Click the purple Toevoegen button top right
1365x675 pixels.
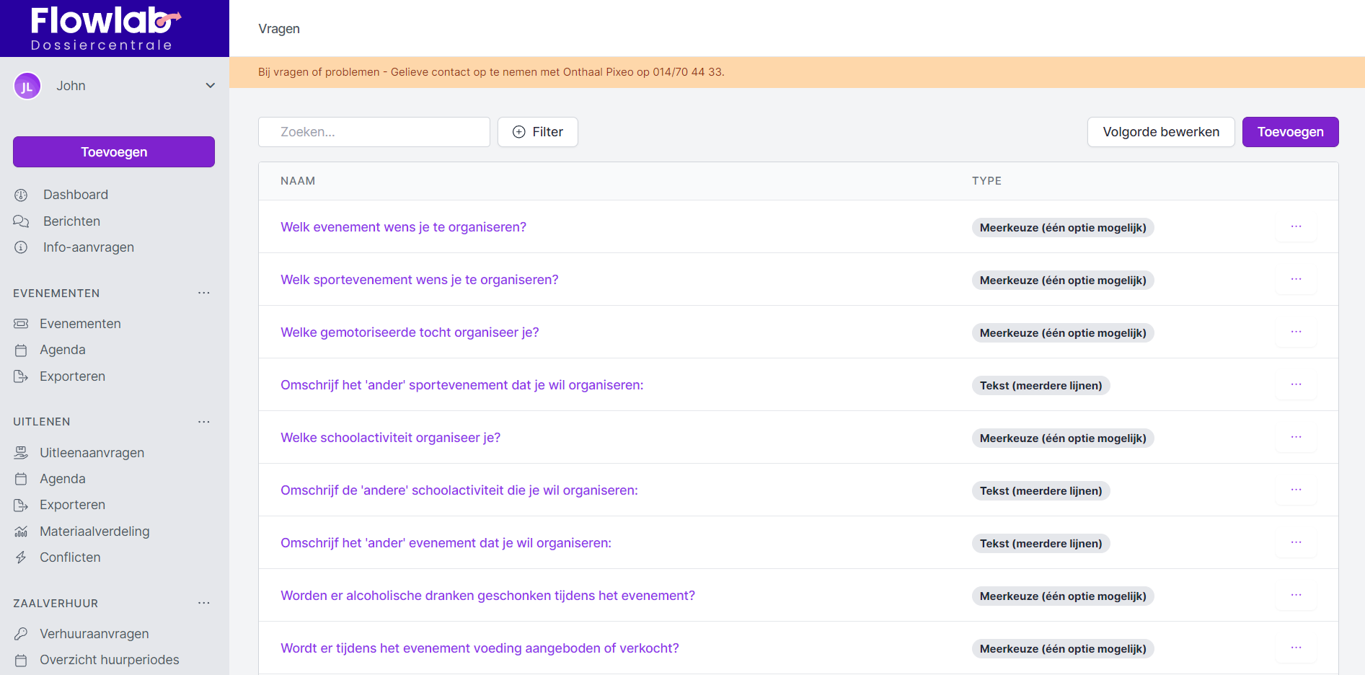click(1289, 132)
